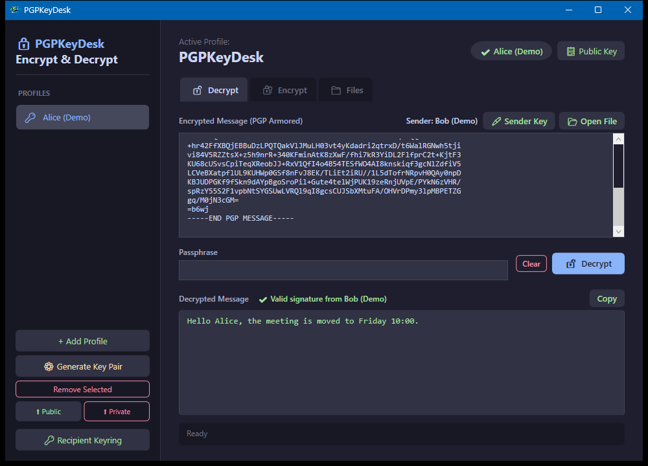Click the folder icon on Files tab
648x466 pixels.
coord(336,91)
